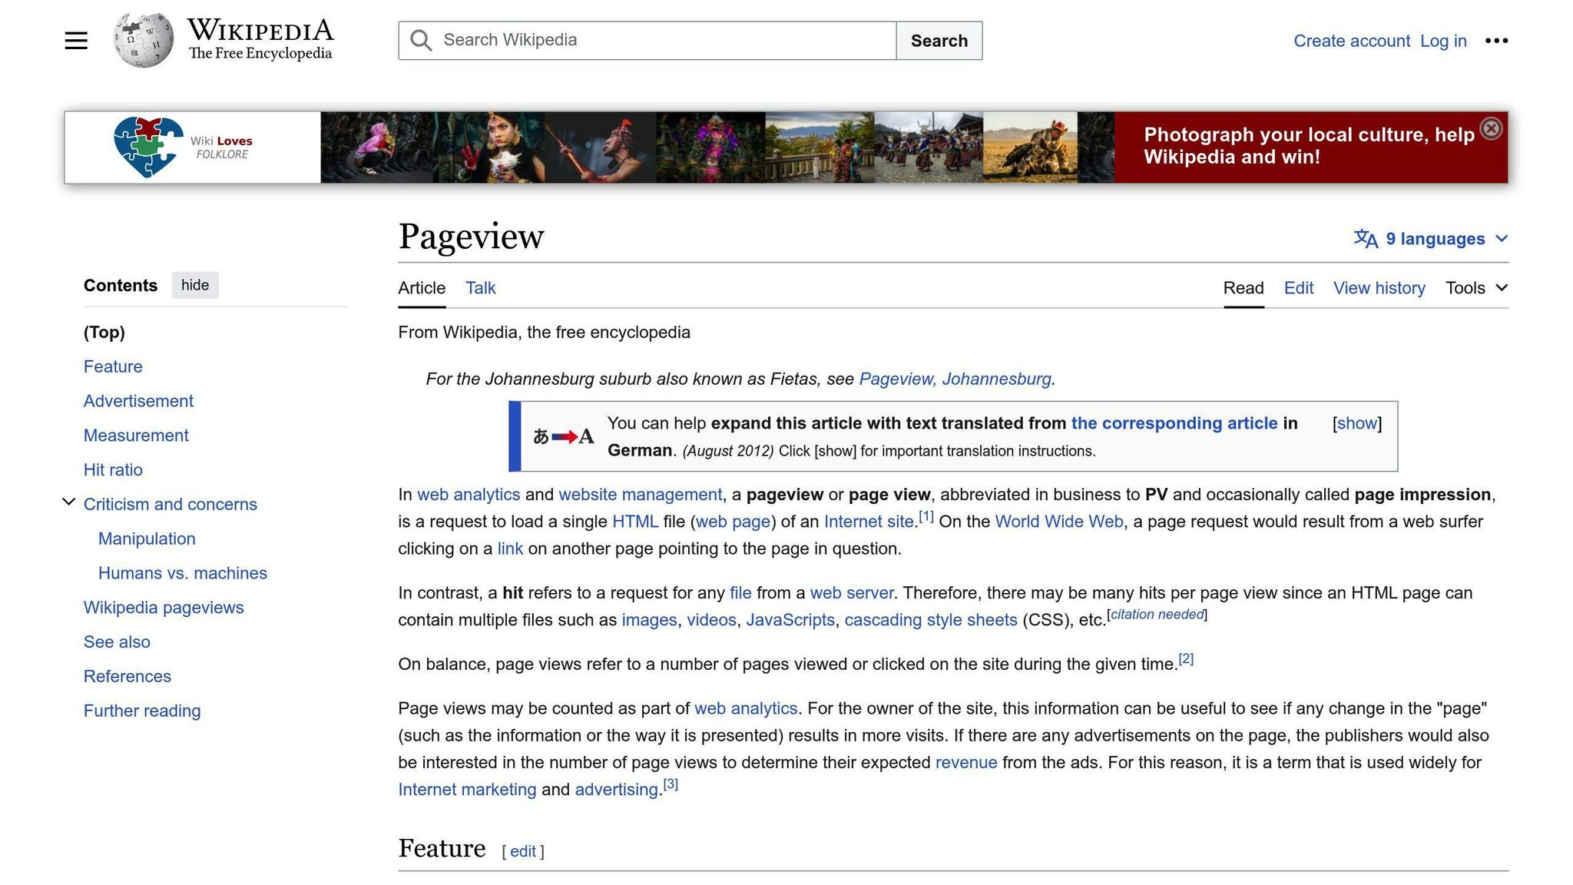Show translation instructions via [show]
Image resolution: width=1573 pixels, height=885 pixels.
[1357, 423]
